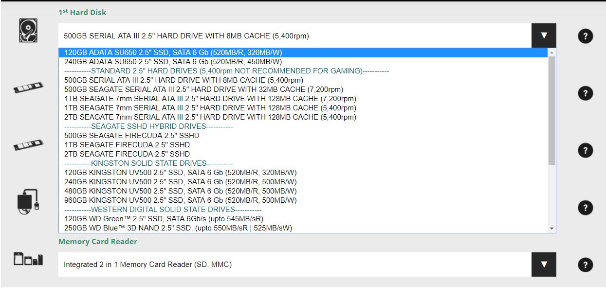Open 1st Hard Disk dropdown arrow
The width and height of the screenshot is (606, 300).
tap(544, 35)
